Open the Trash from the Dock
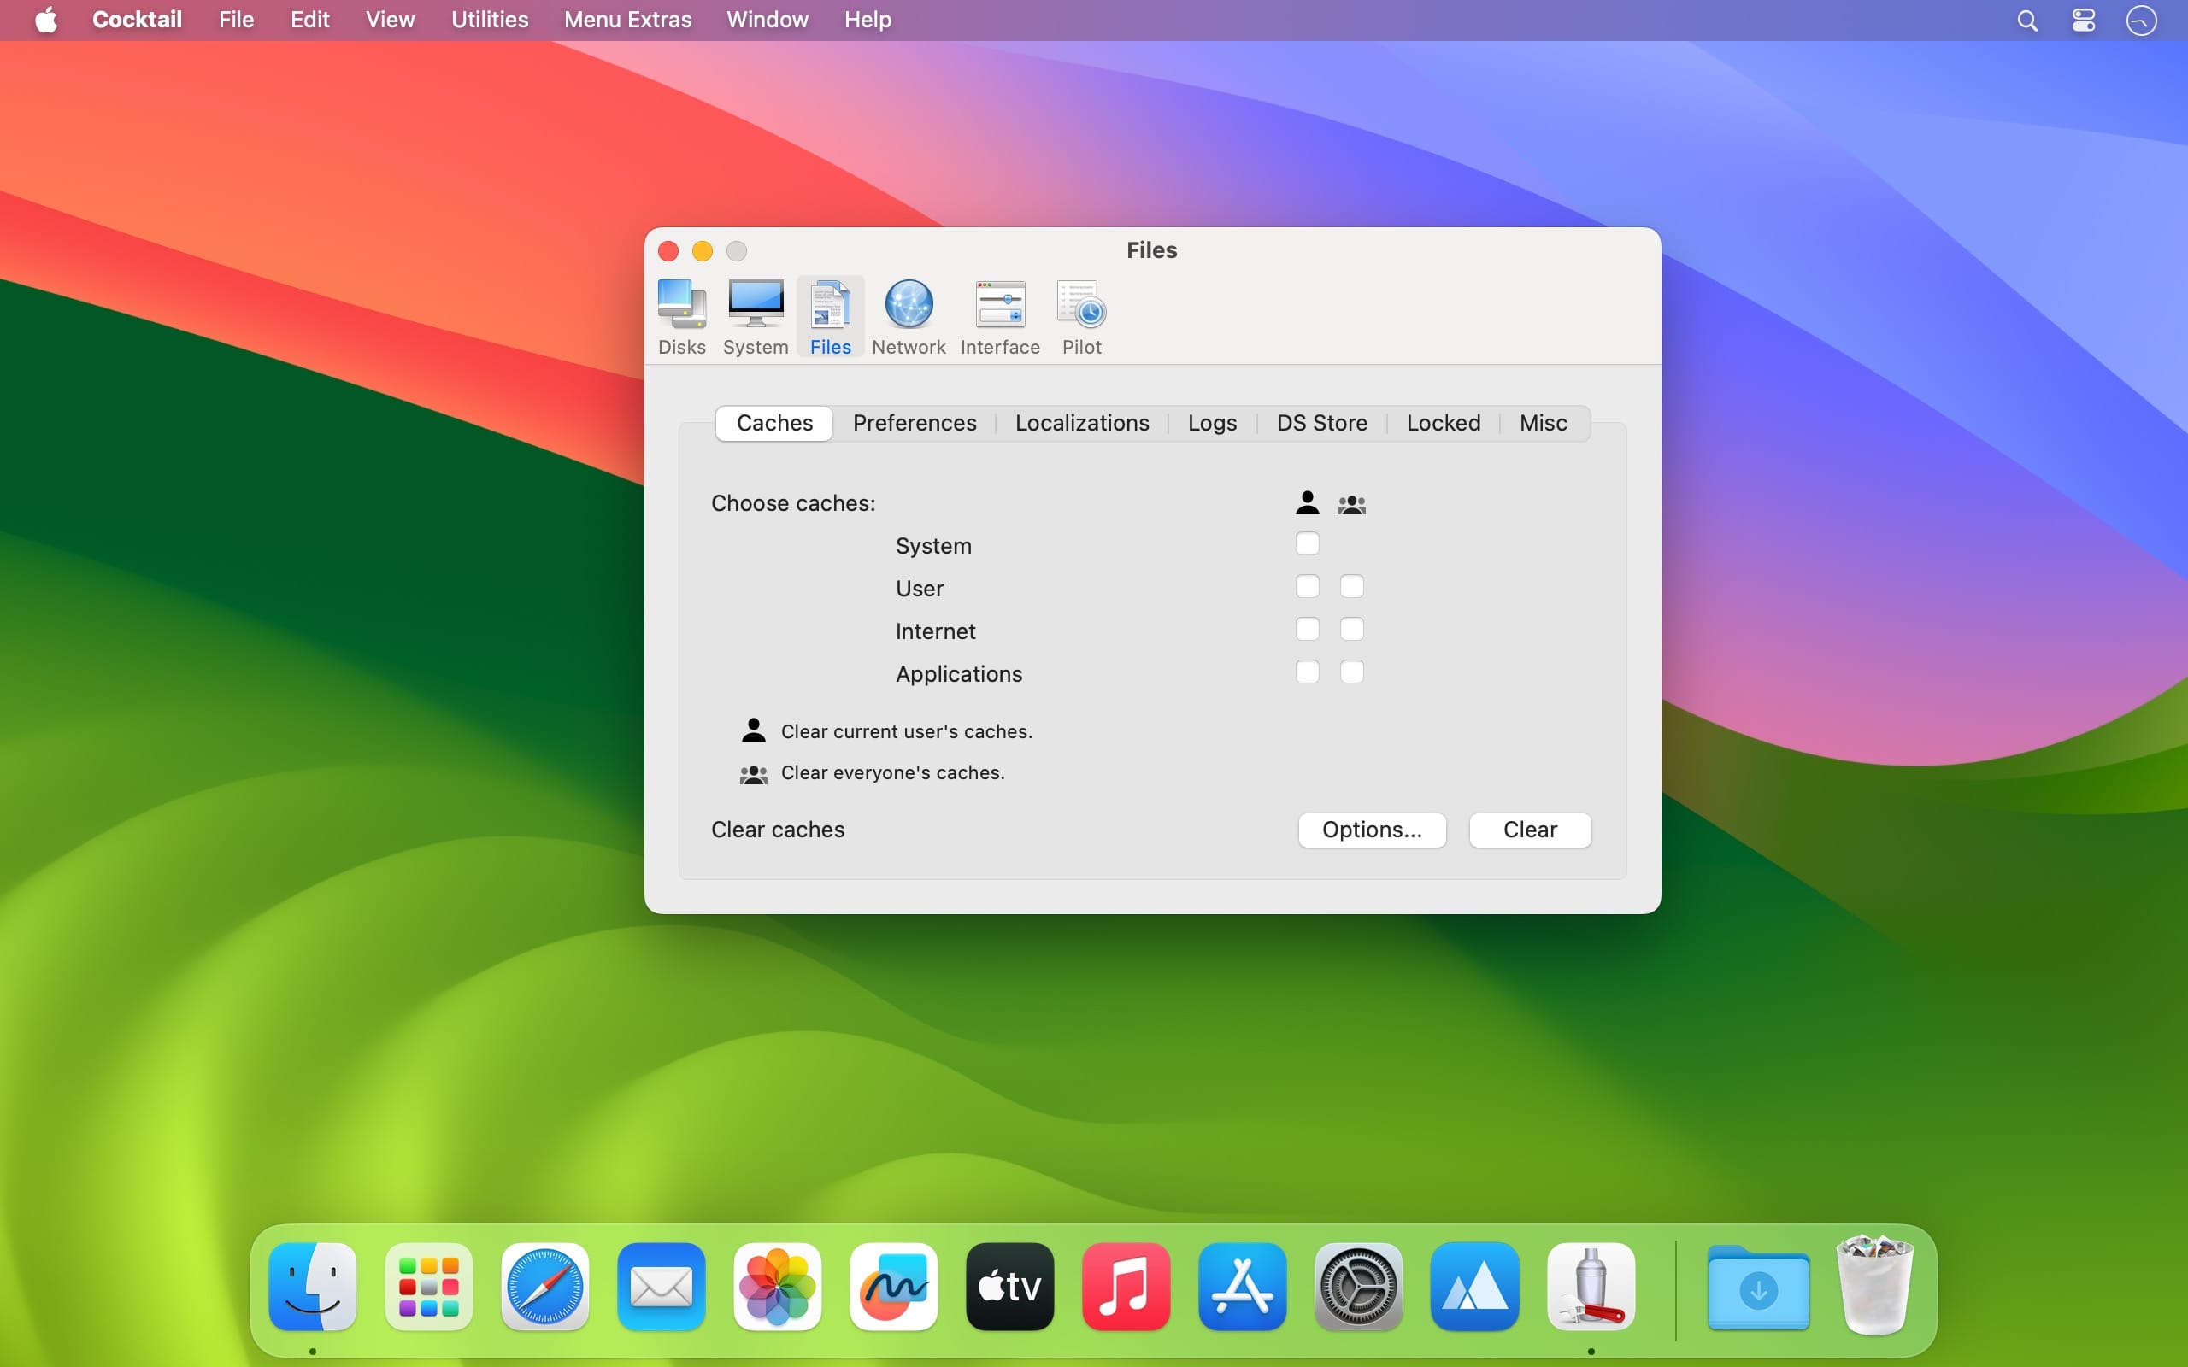 (1875, 1287)
